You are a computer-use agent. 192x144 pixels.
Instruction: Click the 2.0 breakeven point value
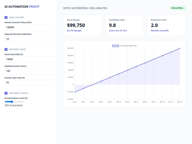pyautogui.click(x=154, y=25)
